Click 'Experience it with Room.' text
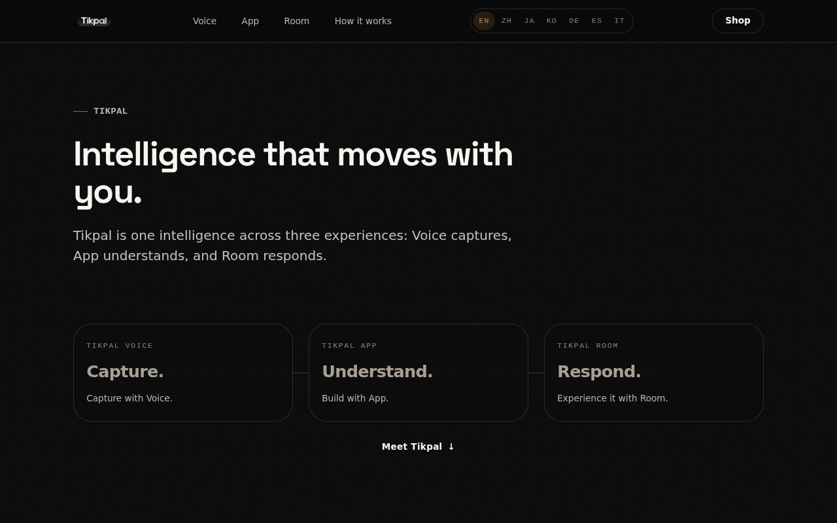837x523 pixels. click(613, 398)
